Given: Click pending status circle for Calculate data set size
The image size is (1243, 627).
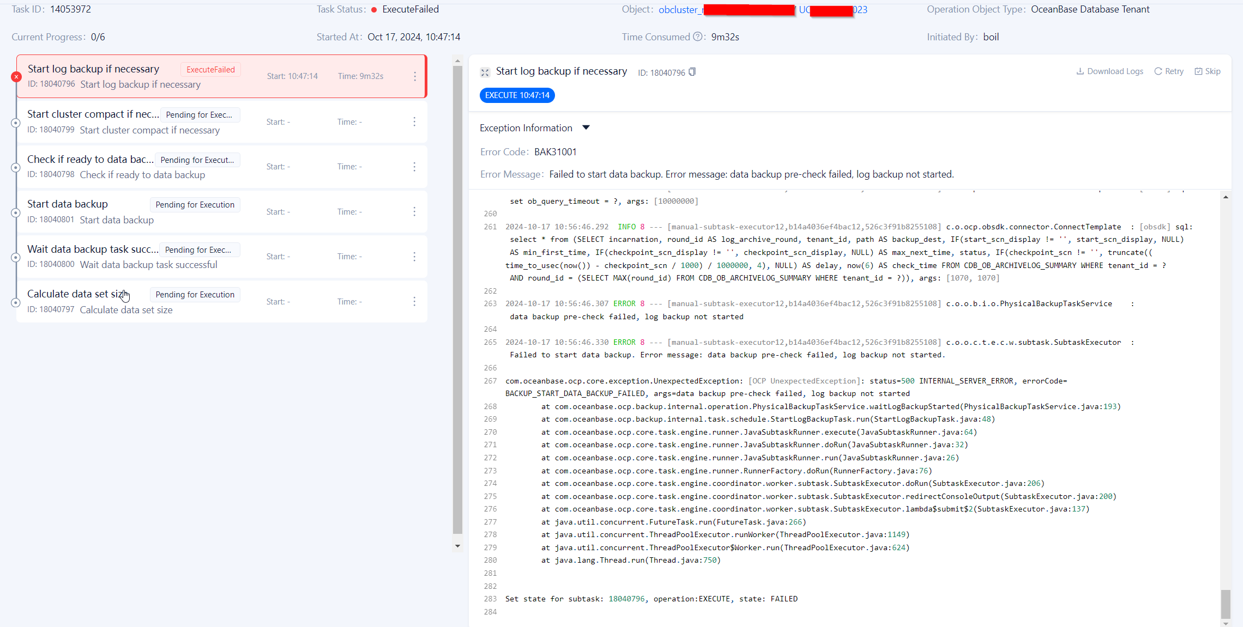Looking at the screenshot, I should (x=16, y=302).
